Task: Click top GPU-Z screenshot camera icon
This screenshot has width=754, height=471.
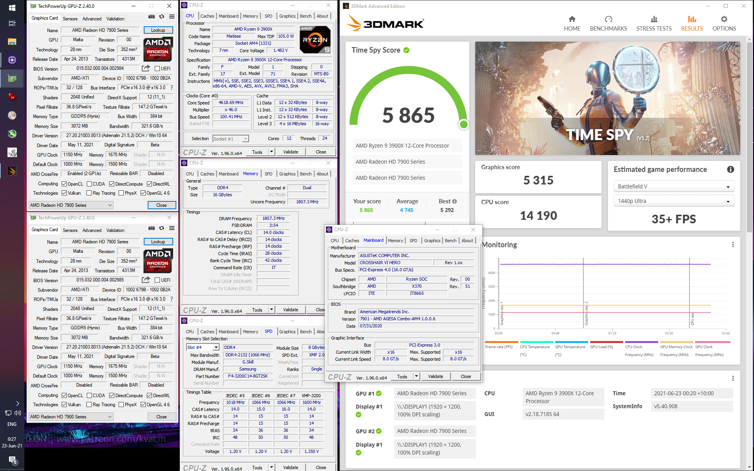Action: point(152,17)
